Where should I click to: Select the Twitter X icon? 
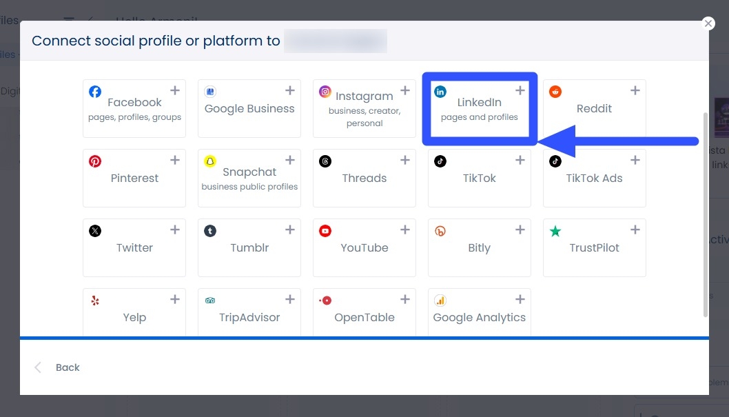tap(94, 230)
